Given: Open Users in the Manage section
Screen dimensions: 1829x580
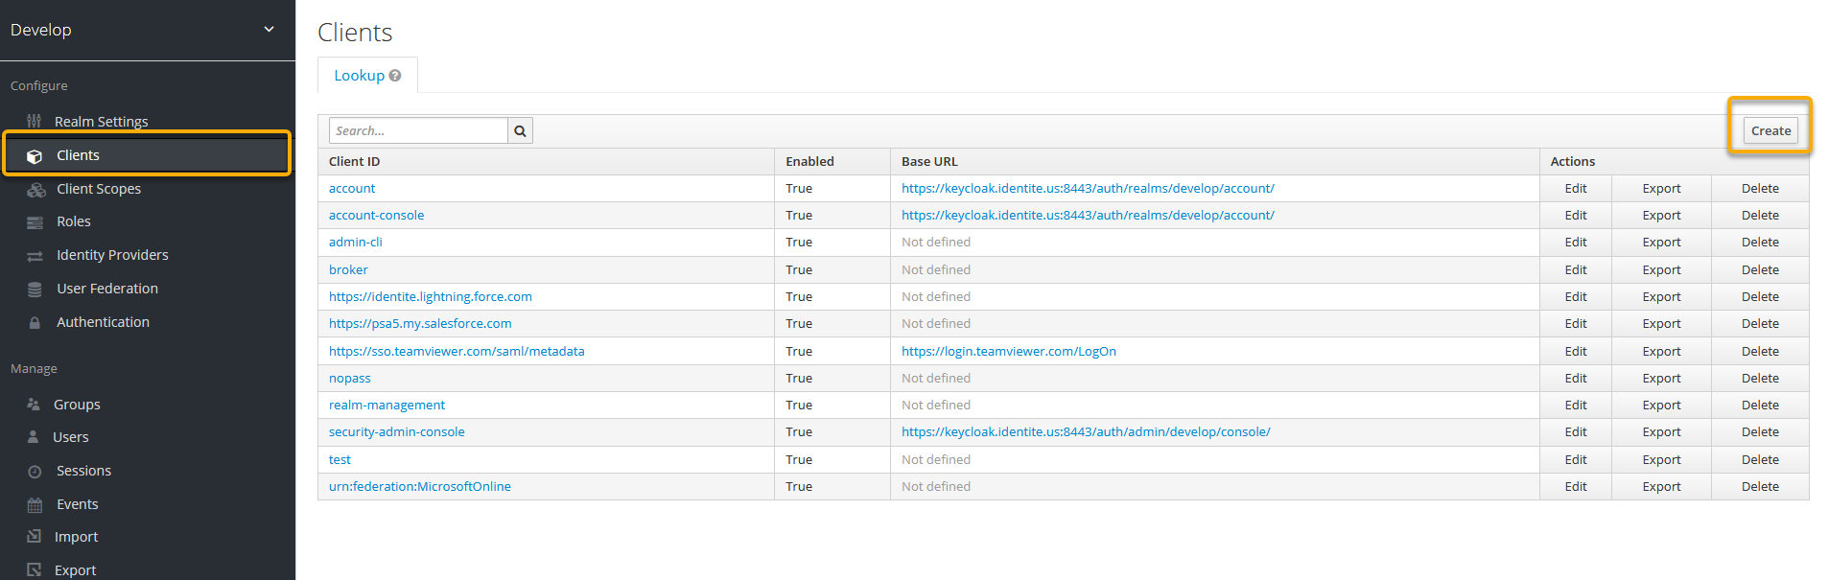Looking at the screenshot, I should 70,437.
